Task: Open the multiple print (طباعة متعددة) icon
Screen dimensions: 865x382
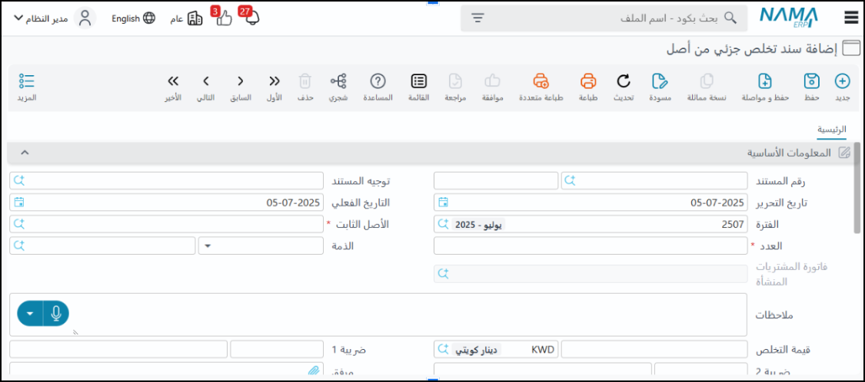Action: click(541, 81)
